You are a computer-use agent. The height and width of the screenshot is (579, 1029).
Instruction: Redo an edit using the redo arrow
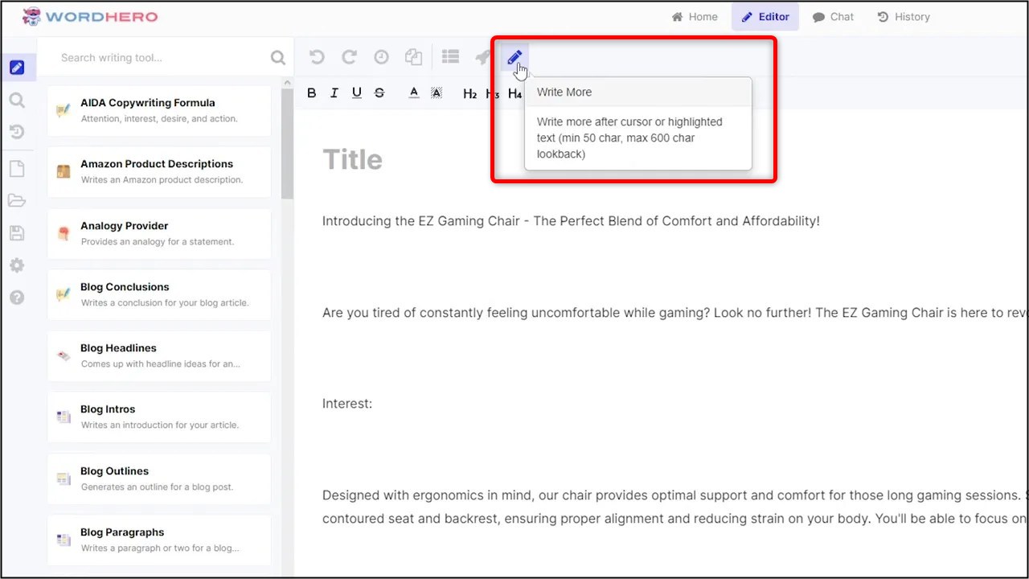tap(349, 57)
